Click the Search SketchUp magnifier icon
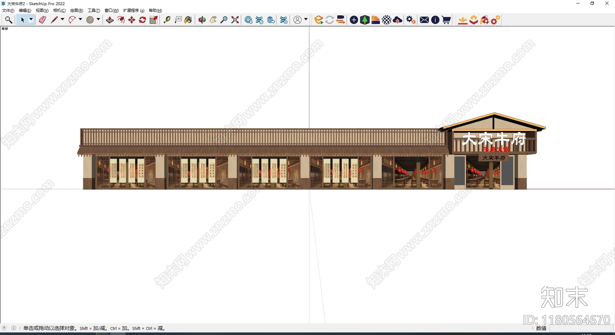Image resolution: width=615 pixels, height=335 pixels. (8, 20)
